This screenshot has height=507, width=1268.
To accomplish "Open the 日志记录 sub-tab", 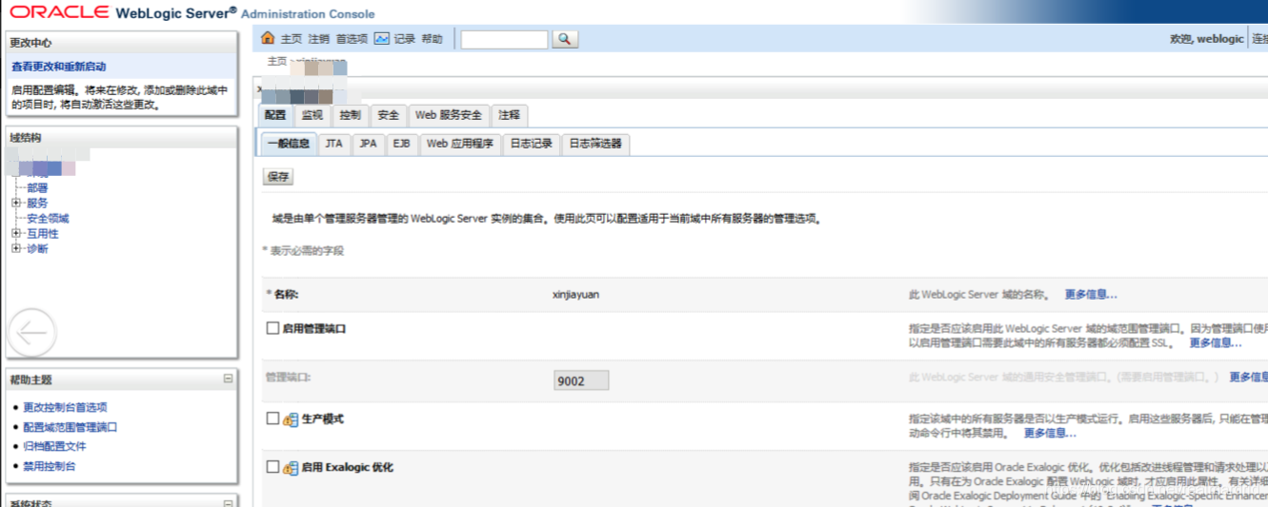I will coord(531,144).
